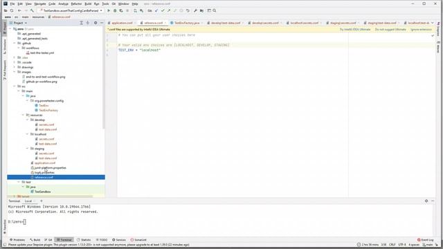
Task: Collapse the localhost resources folder
Action: tap(28, 134)
